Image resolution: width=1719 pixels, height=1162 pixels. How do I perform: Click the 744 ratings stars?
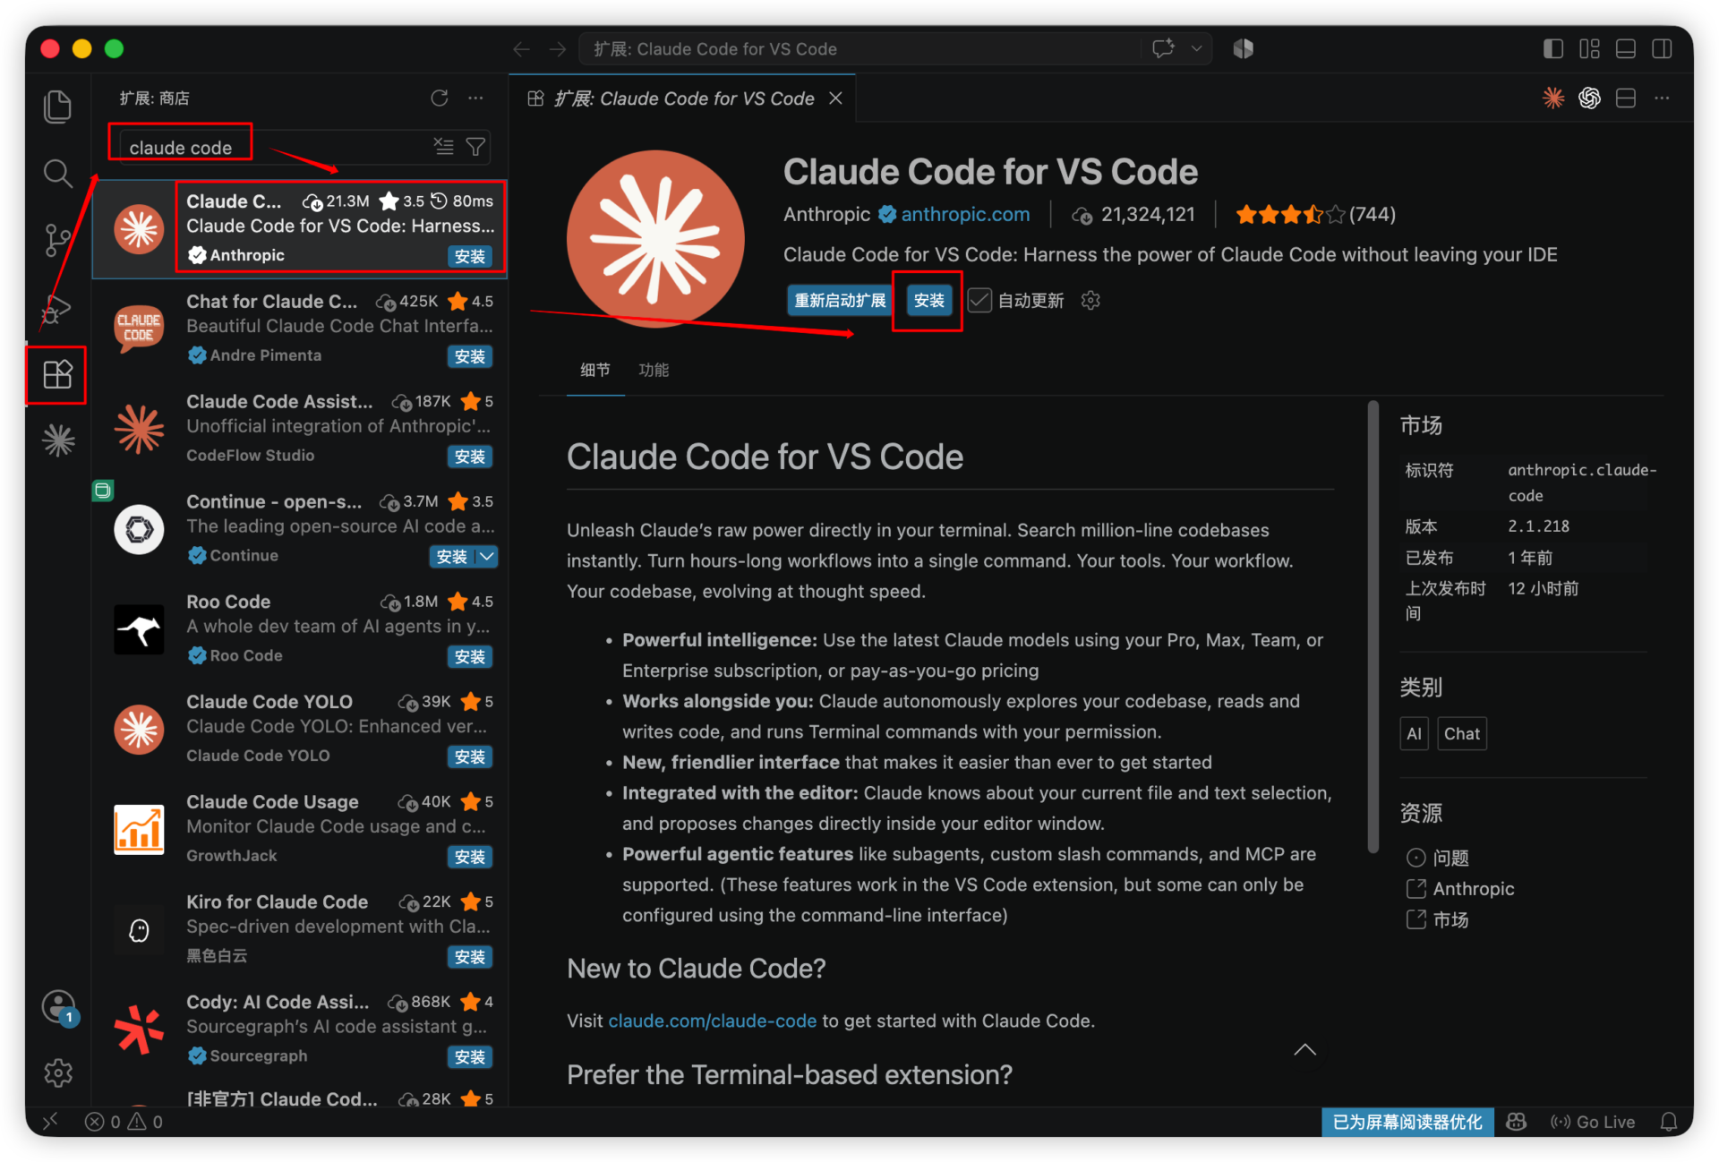[x=1314, y=215]
